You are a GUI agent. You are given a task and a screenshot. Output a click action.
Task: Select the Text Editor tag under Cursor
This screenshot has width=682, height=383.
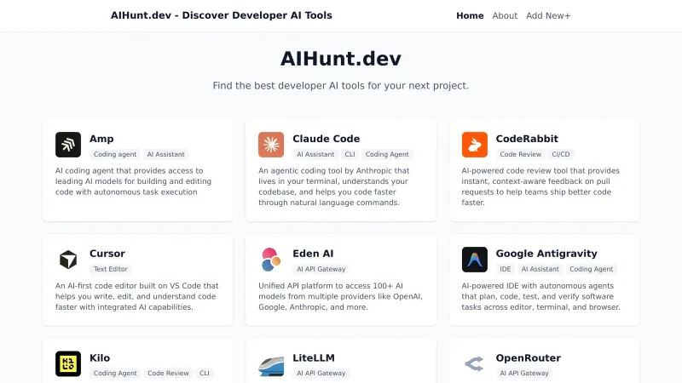click(111, 269)
